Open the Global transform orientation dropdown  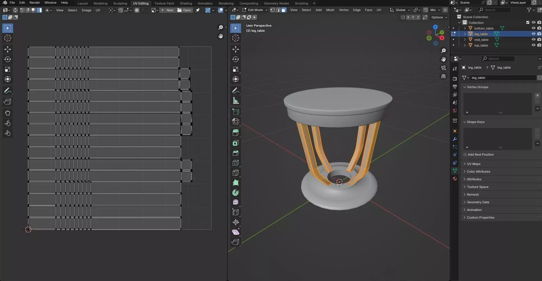point(400,10)
